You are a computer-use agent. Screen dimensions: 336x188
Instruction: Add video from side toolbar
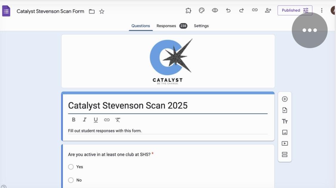(x=285, y=143)
